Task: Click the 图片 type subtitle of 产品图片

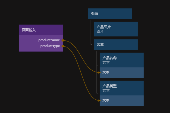Action: coord(100,32)
